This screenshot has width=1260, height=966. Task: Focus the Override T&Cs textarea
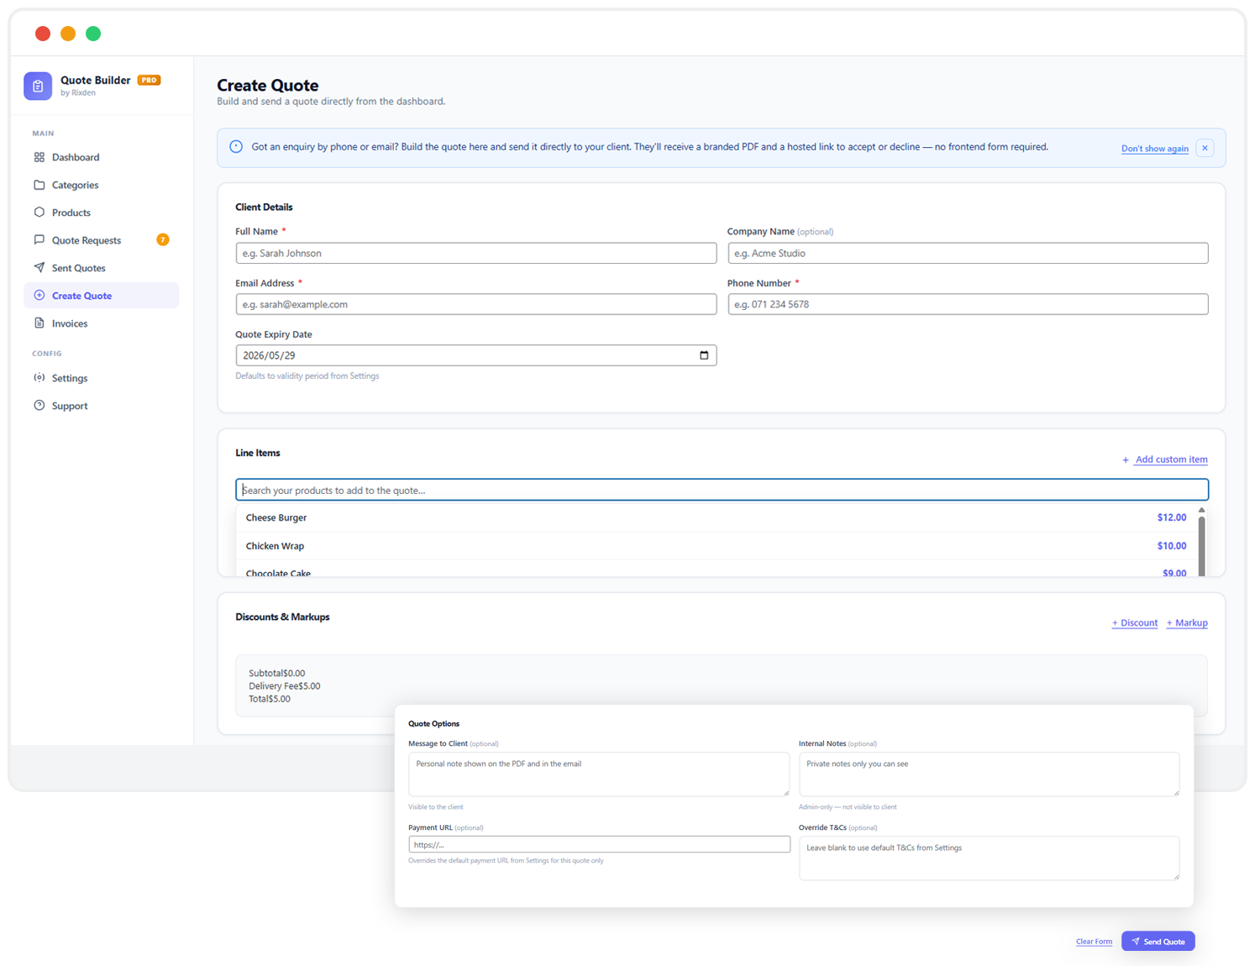coord(989,858)
